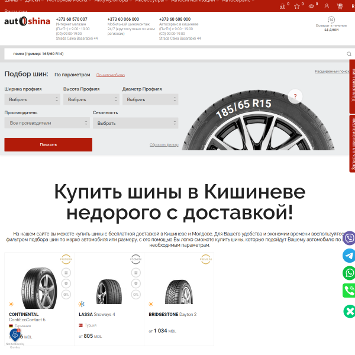The width and height of the screenshot is (355, 355).
Task: Open the user account icon
Action: 327,6
